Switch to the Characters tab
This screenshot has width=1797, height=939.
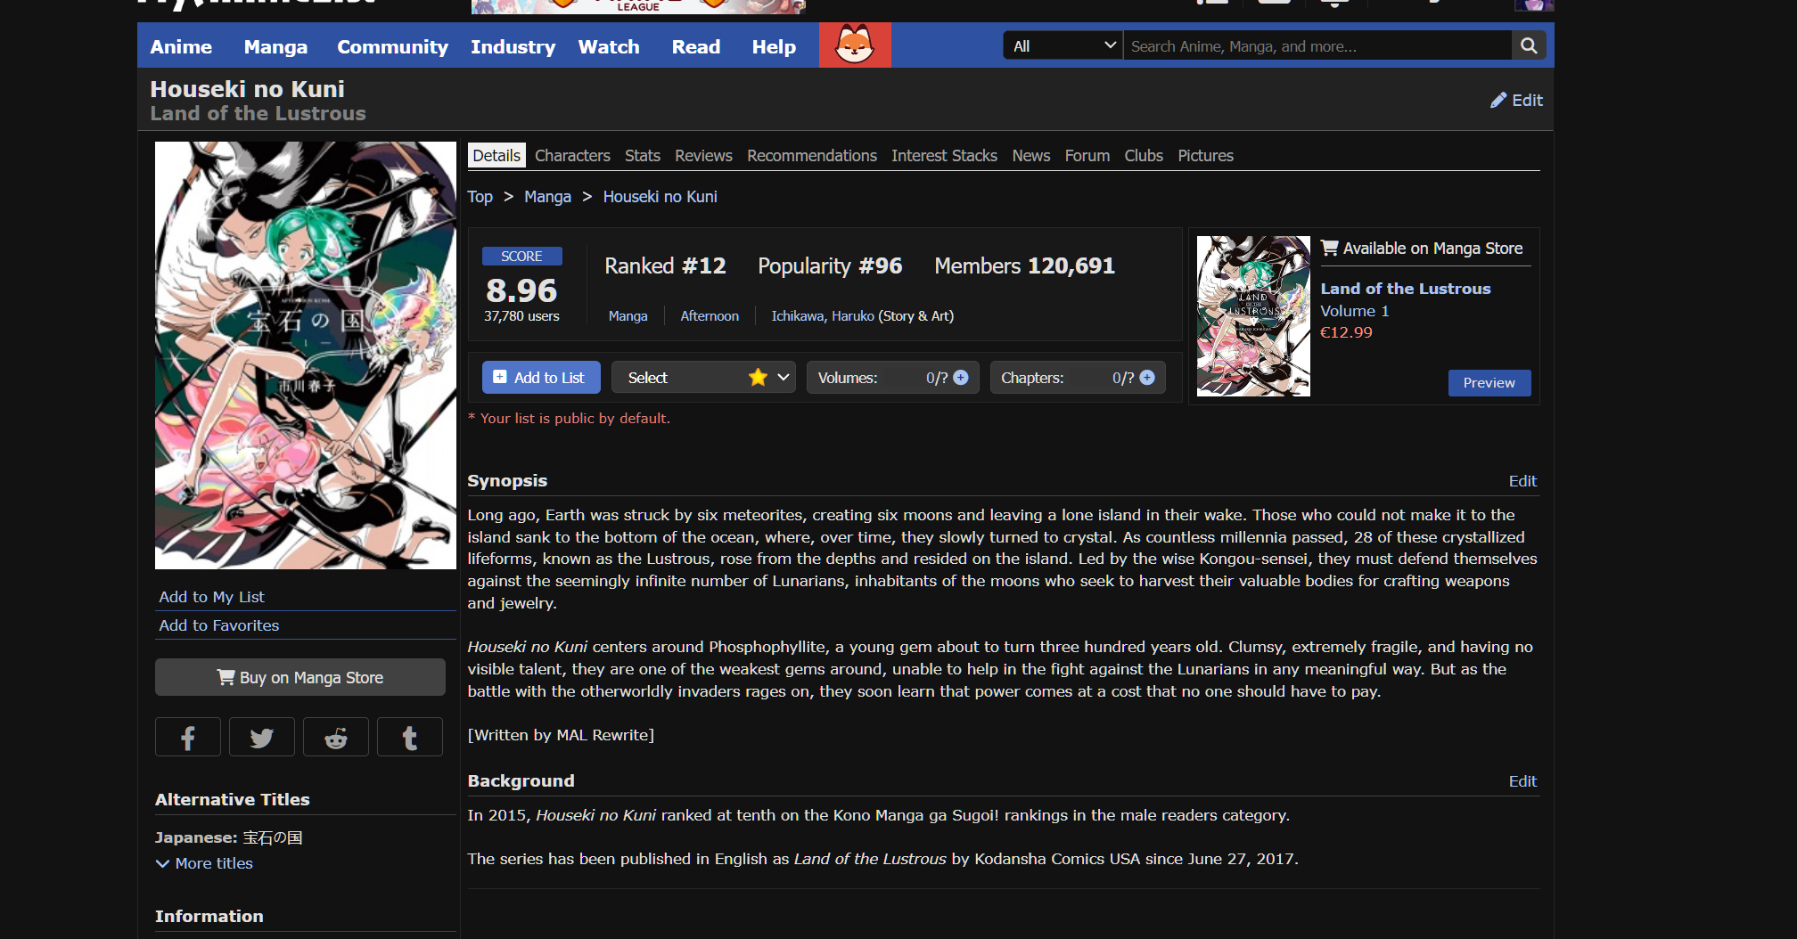click(572, 156)
